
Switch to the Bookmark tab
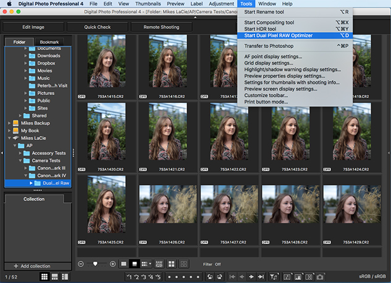pos(49,42)
